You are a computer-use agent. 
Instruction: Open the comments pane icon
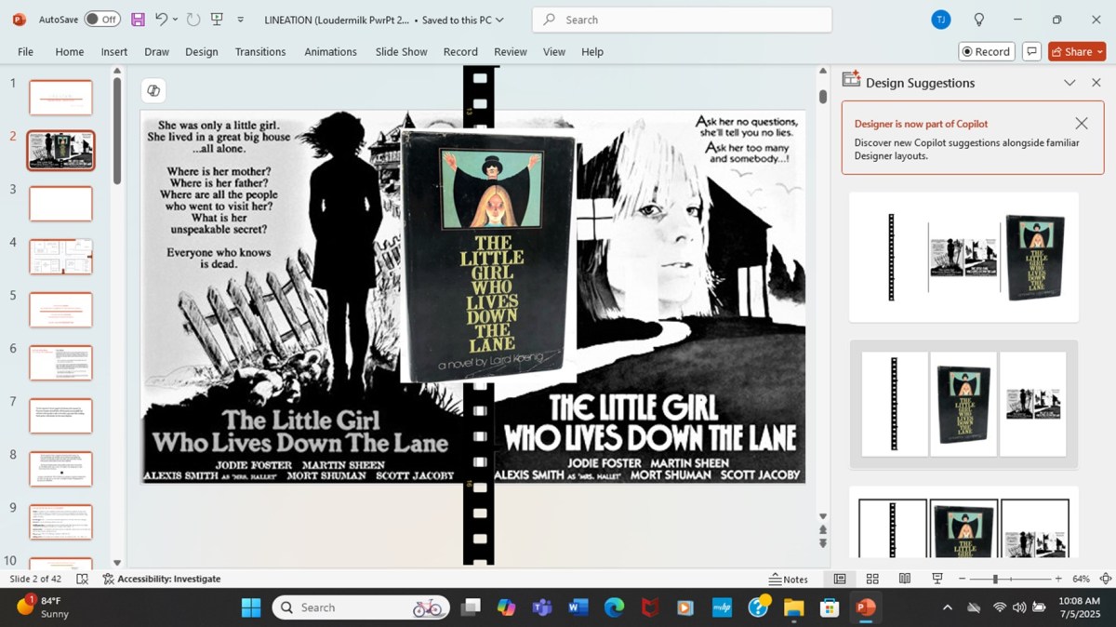tap(1030, 51)
